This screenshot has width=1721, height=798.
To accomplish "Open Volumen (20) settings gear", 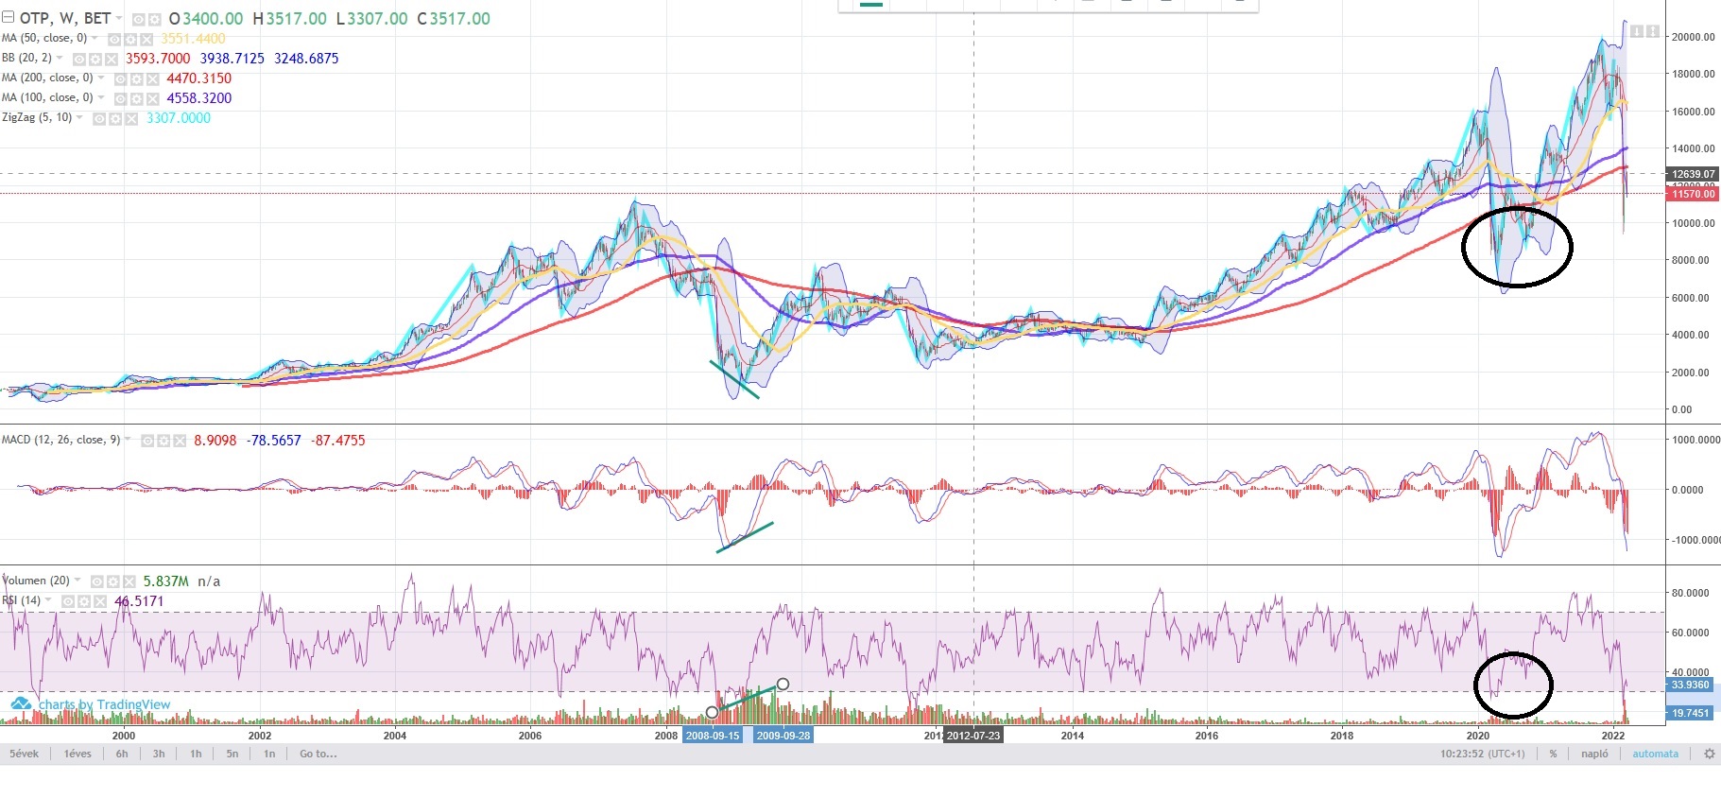I will click(112, 581).
